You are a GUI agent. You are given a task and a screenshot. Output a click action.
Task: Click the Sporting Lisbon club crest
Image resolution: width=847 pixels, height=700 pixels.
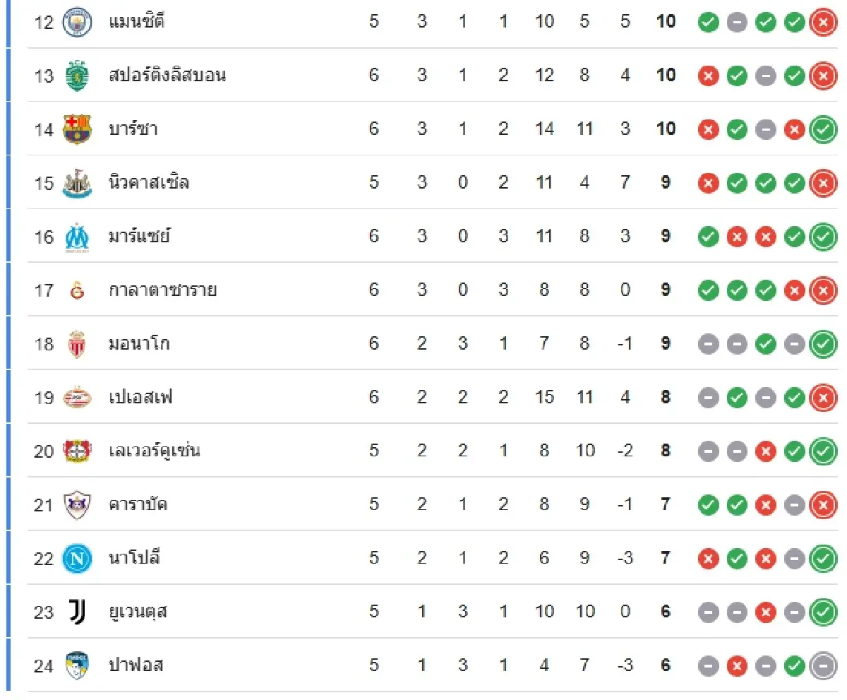click(x=77, y=76)
